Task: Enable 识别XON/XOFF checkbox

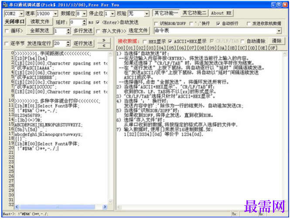Action: click(156, 23)
